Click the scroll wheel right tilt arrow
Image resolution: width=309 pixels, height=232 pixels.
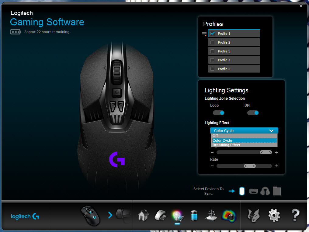tap(129, 68)
